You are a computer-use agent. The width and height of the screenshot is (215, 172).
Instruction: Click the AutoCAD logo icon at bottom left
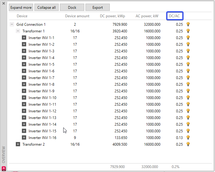[4, 169]
